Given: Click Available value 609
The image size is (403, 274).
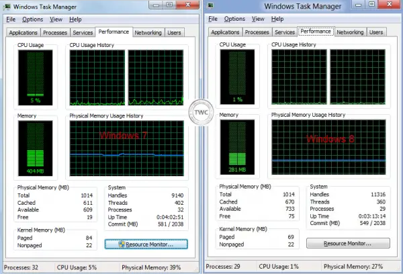Looking at the screenshot, I should [x=88, y=210].
